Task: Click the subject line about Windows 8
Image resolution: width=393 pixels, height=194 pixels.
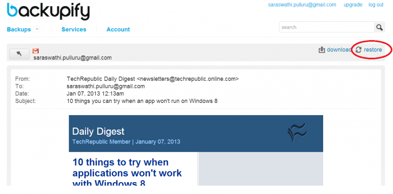Action: (x=142, y=101)
